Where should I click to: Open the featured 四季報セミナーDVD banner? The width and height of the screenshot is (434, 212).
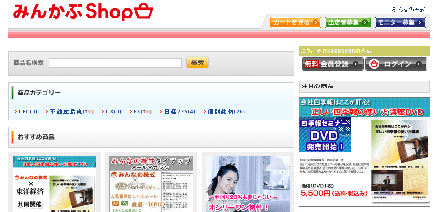(x=365, y=152)
